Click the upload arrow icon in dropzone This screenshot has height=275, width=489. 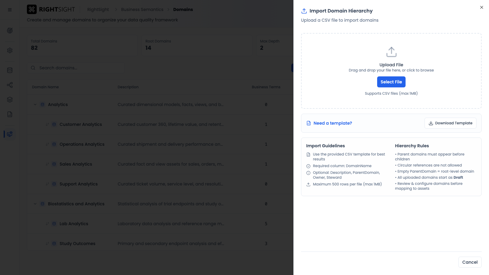(x=391, y=52)
